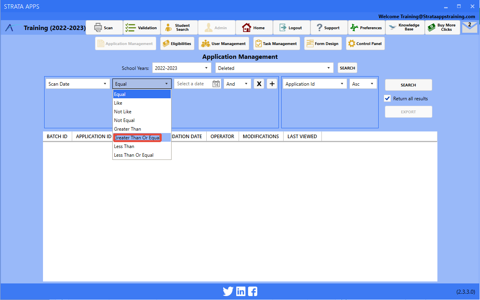
Task: Collapse the Equal operator combo box
Action: [142, 84]
